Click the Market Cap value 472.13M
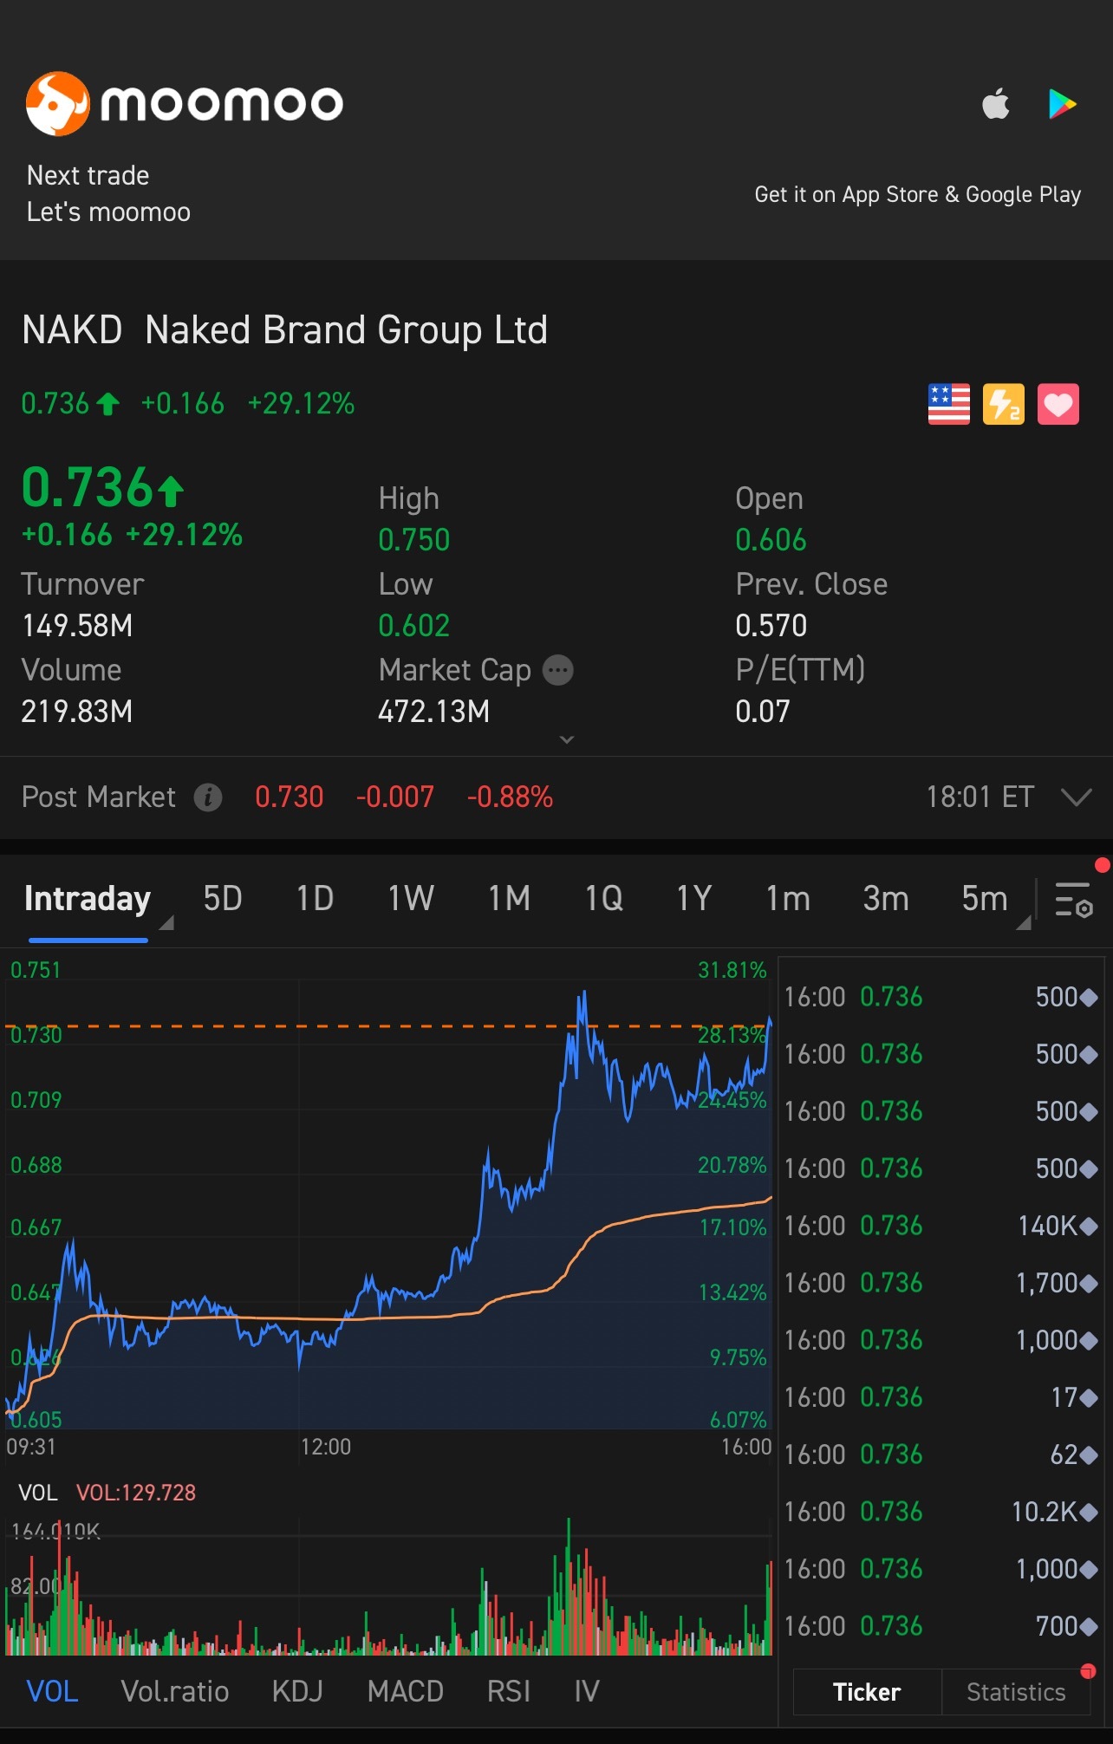Viewport: 1113px width, 1744px height. pyautogui.click(x=434, y=712)
